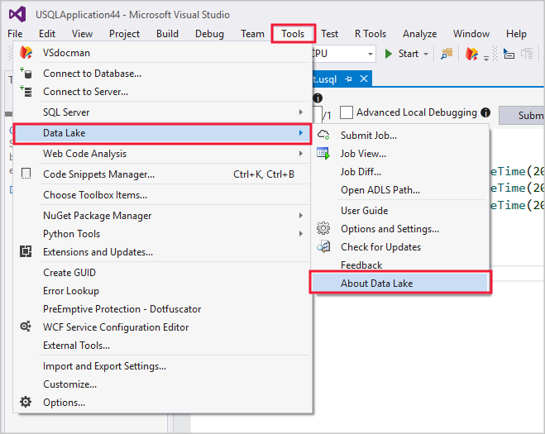Click the Check for Updates icon
The height and width of the screenshot is (434, 545).
pyautogui.click(x=323, y=247)
